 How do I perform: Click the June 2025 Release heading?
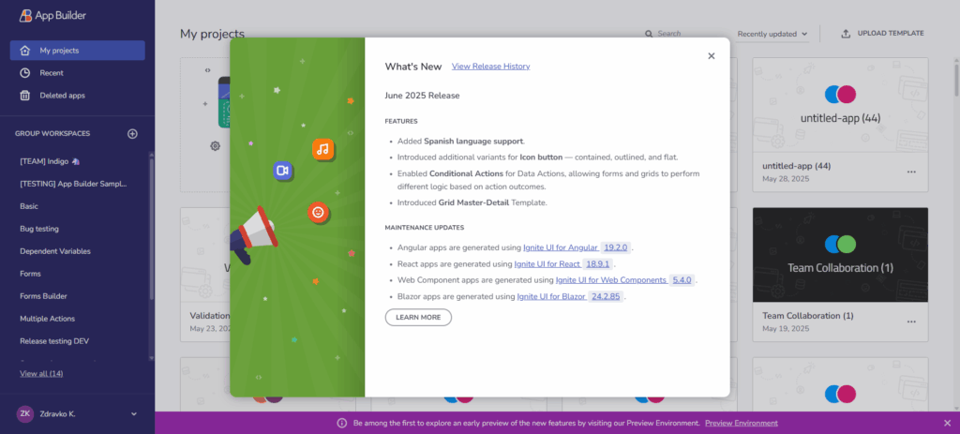[x=422, y=96]
